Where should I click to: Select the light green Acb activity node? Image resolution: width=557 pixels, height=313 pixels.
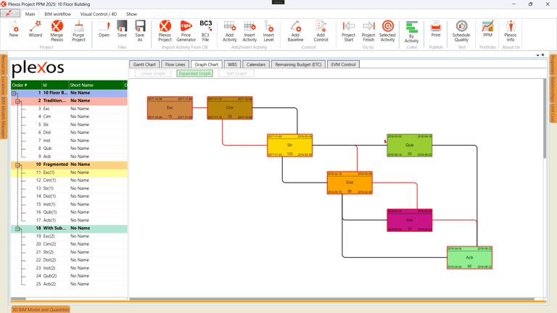[469, 258]
